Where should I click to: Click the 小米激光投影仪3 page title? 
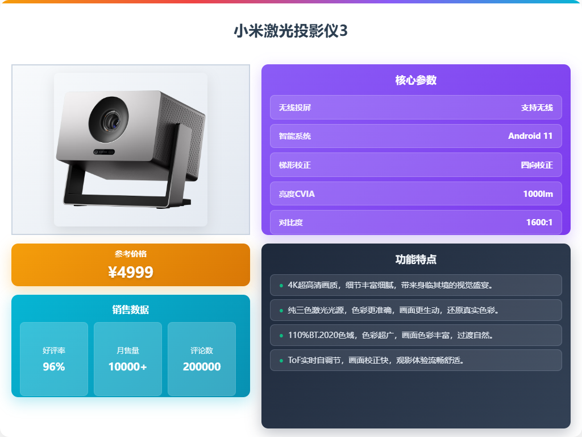pyautogui.click(x=290, y=31)
